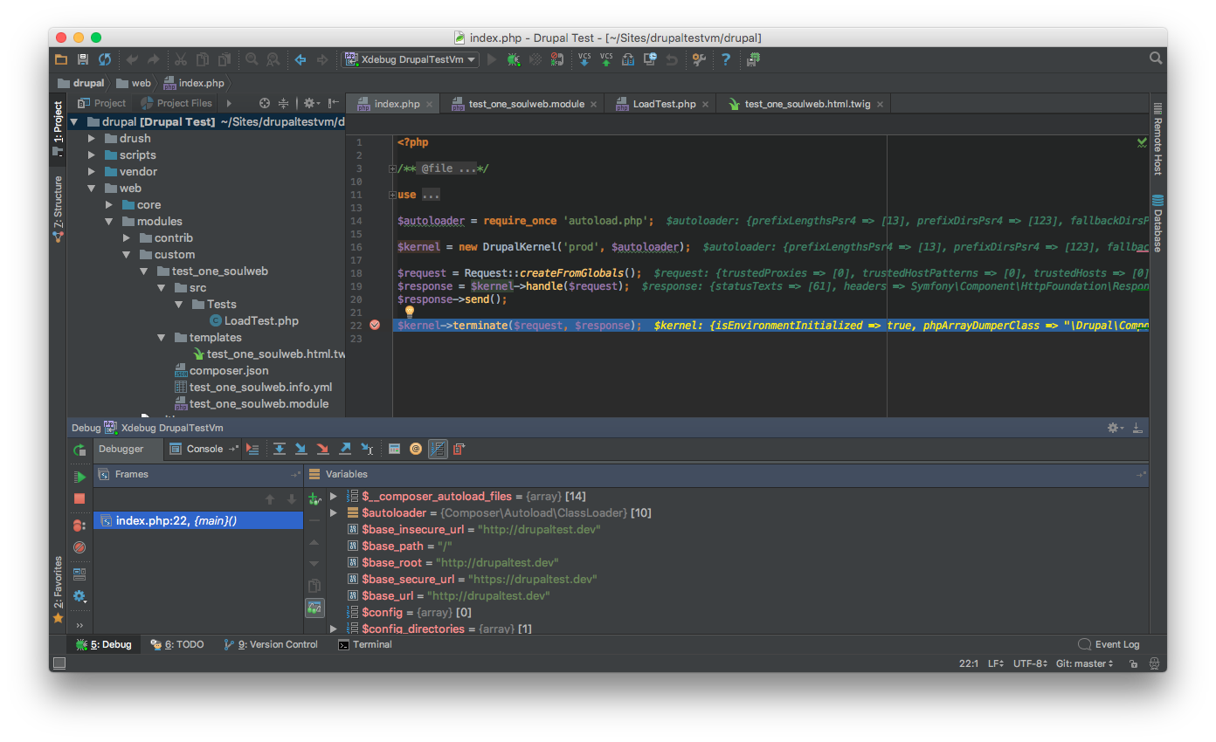Image resolution: width=1216 pixels, height=742 pixels.
Task: Stop the debug session via red square icon
Action: point(79,499)
